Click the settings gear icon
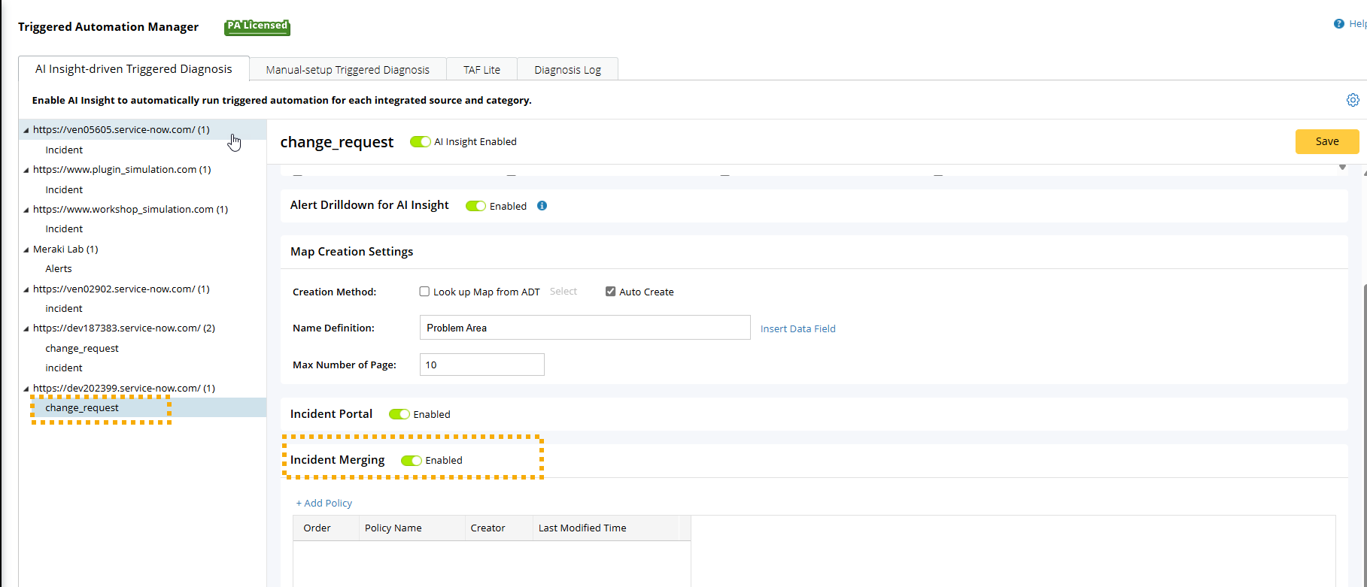This screenshot has width=1367, height=587. [x=1352, y=100]
